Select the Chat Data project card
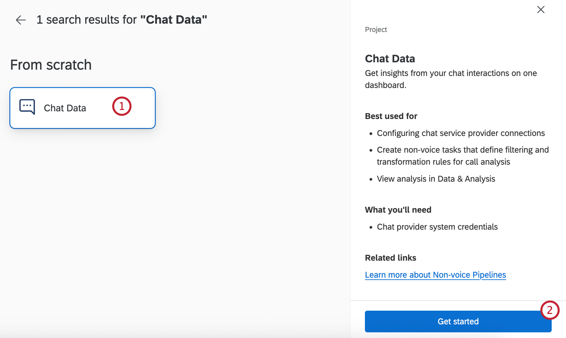The height and width of the screenshot is (338, 566). (82, 108)
